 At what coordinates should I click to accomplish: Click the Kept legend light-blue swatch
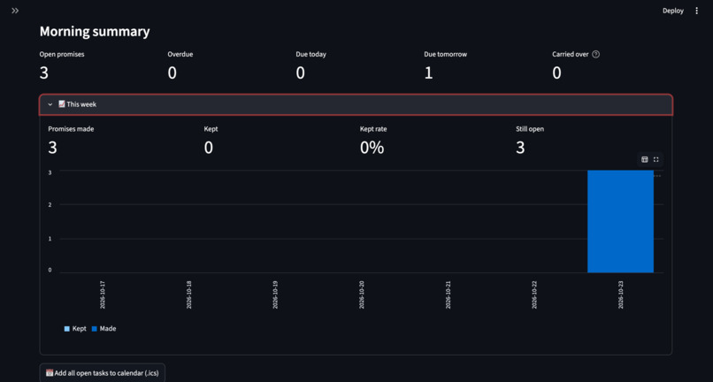click(x=67, y=329)
